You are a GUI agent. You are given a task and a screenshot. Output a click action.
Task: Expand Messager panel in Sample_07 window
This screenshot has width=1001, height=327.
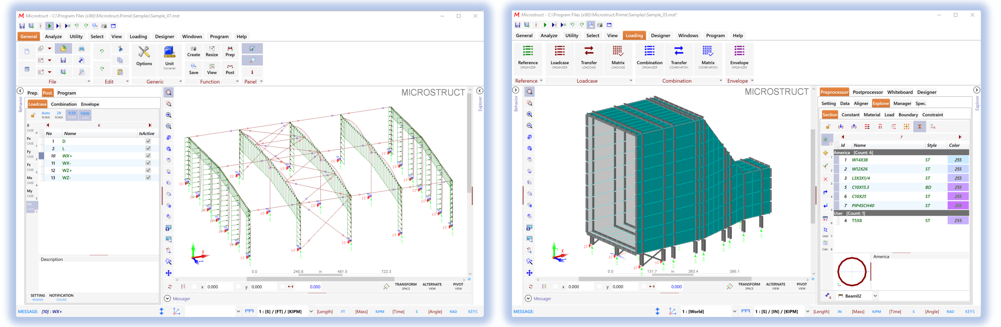[167, 298]
